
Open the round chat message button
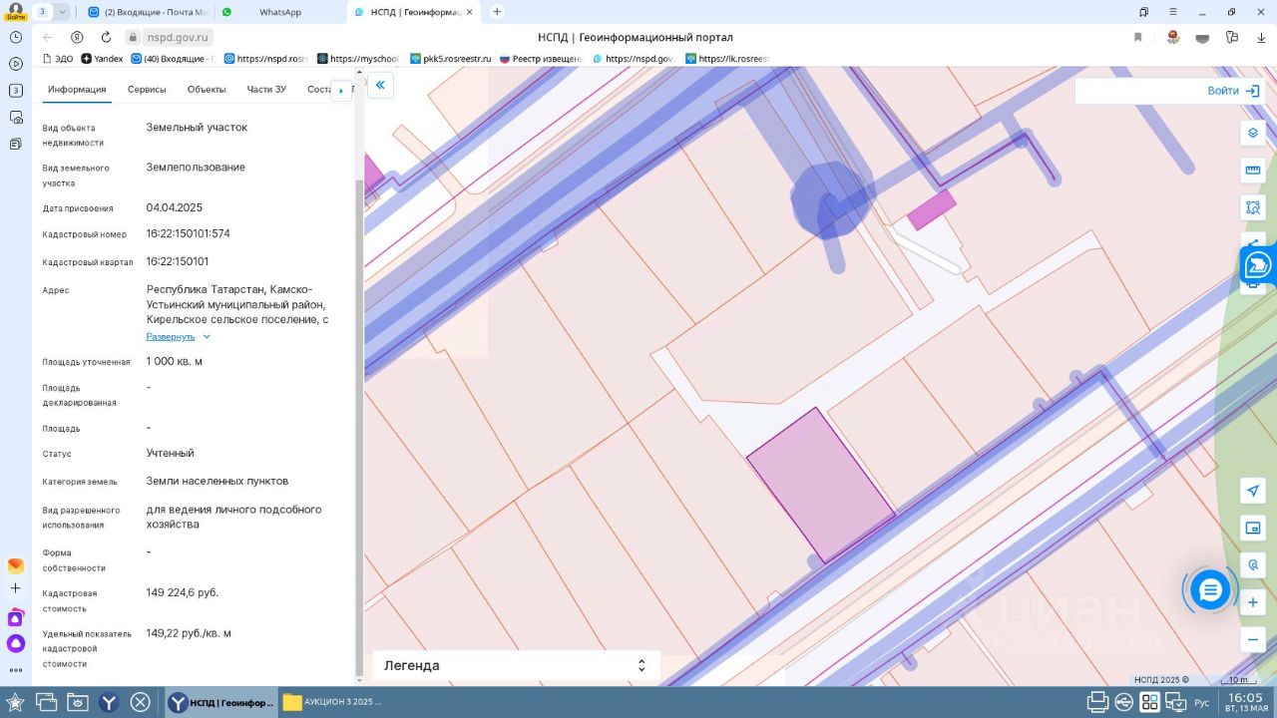1210,590
